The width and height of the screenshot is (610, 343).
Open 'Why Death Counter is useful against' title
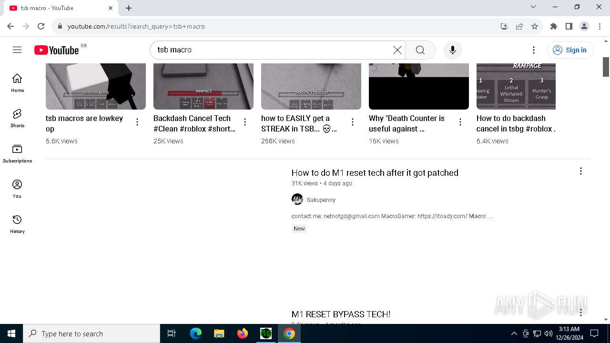click(x=407, y=123)
